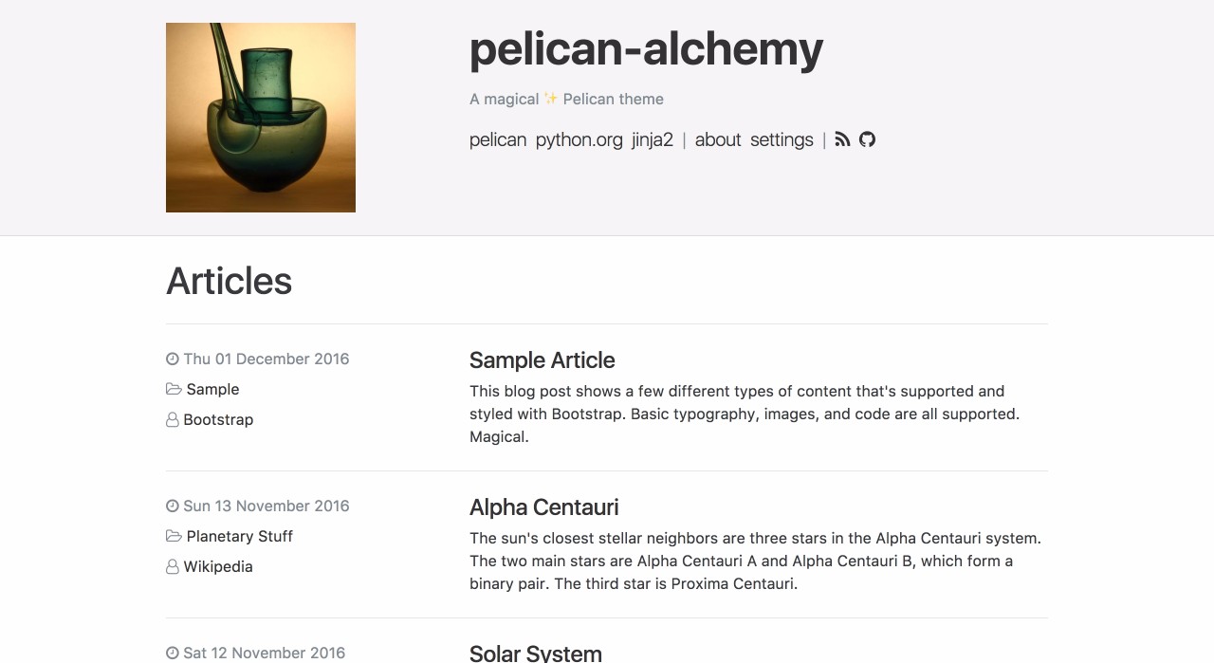Click the folder icon beside Planetary Stuff
Image resolution: width=1214 pixels, height=663 pixels.
tap(174, 536)
